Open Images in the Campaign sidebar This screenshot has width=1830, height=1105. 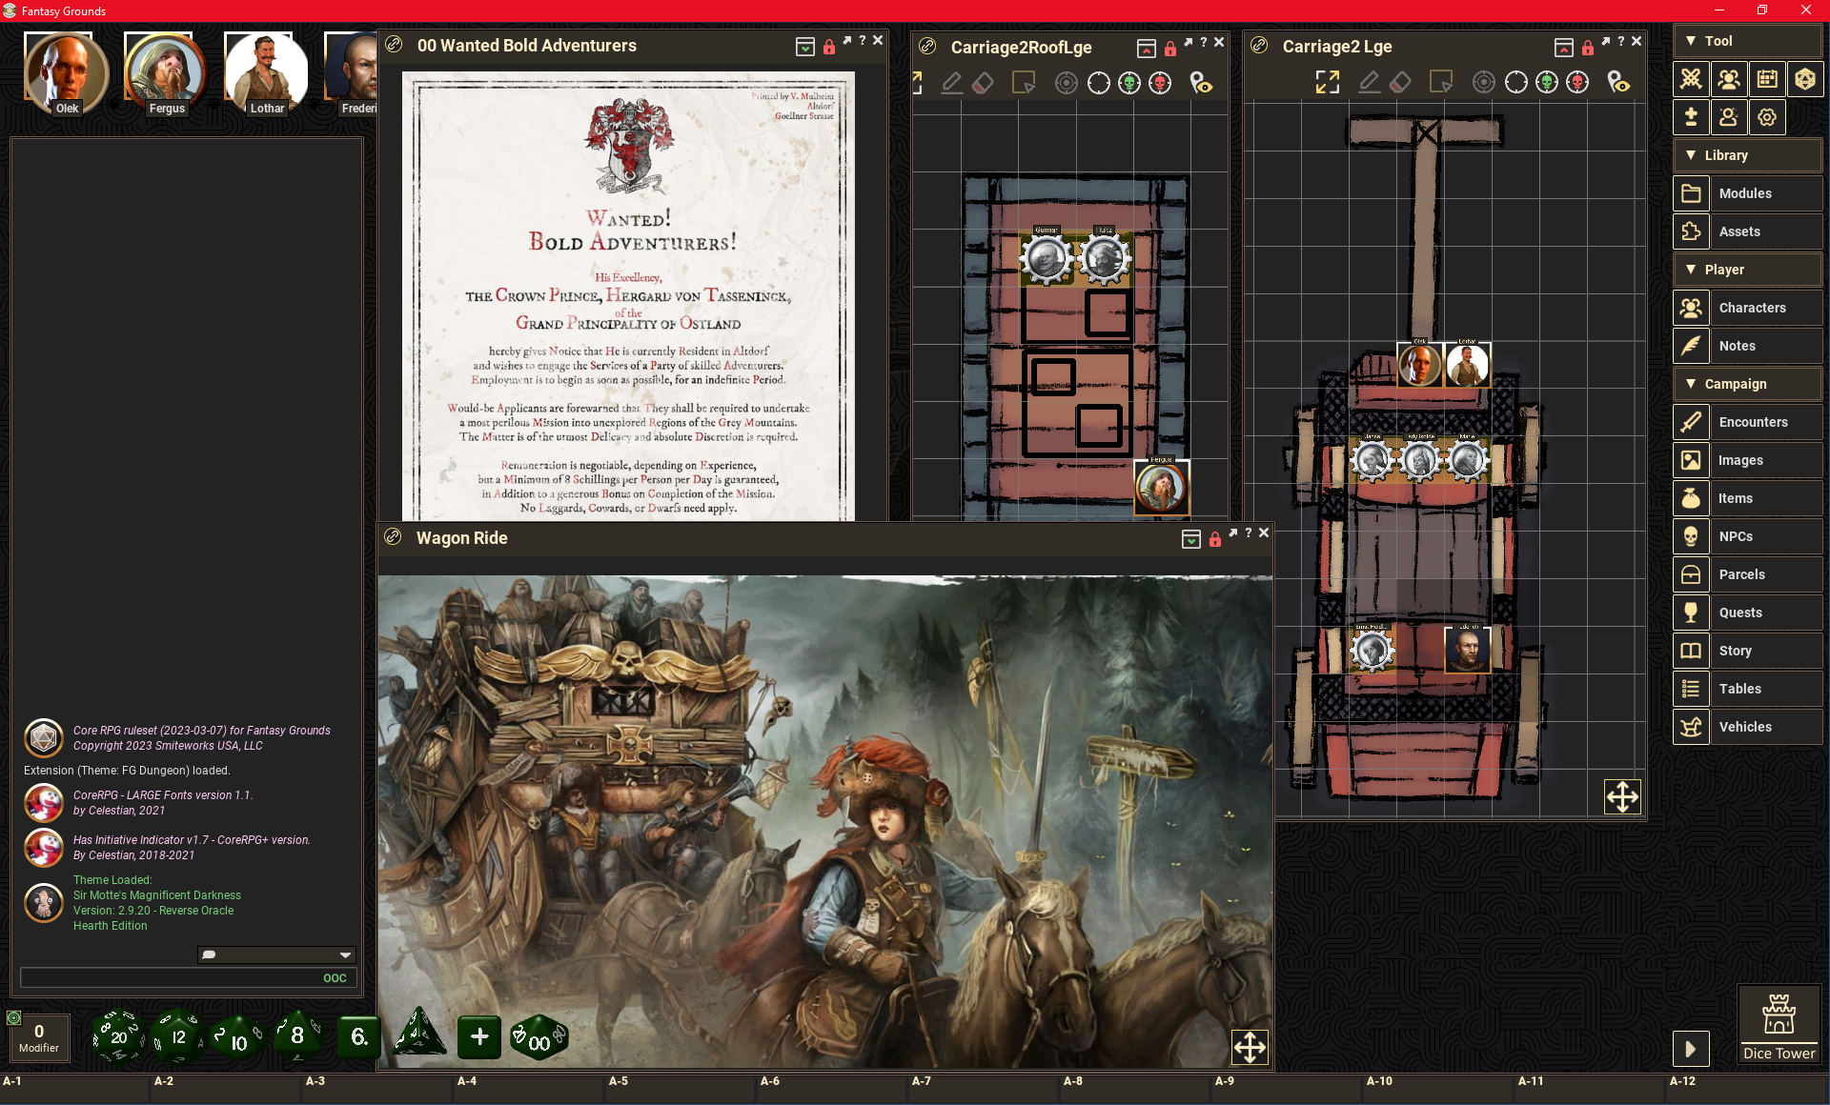tap(1747, 460)
